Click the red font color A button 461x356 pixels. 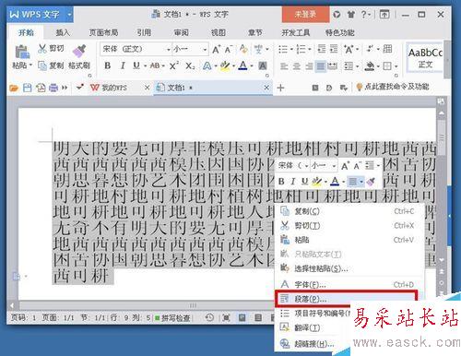tap(242, 65)
